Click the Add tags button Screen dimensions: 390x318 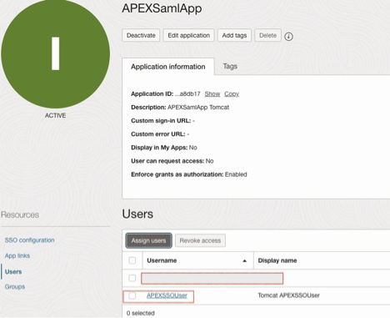(234, 35)
